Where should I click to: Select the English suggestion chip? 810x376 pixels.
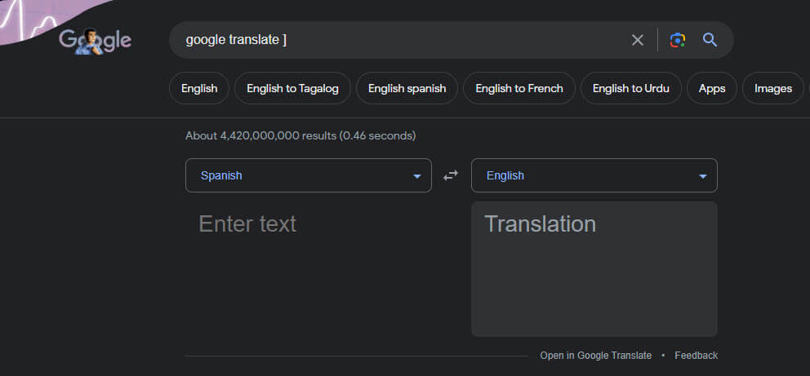click(x=199, y=88)
